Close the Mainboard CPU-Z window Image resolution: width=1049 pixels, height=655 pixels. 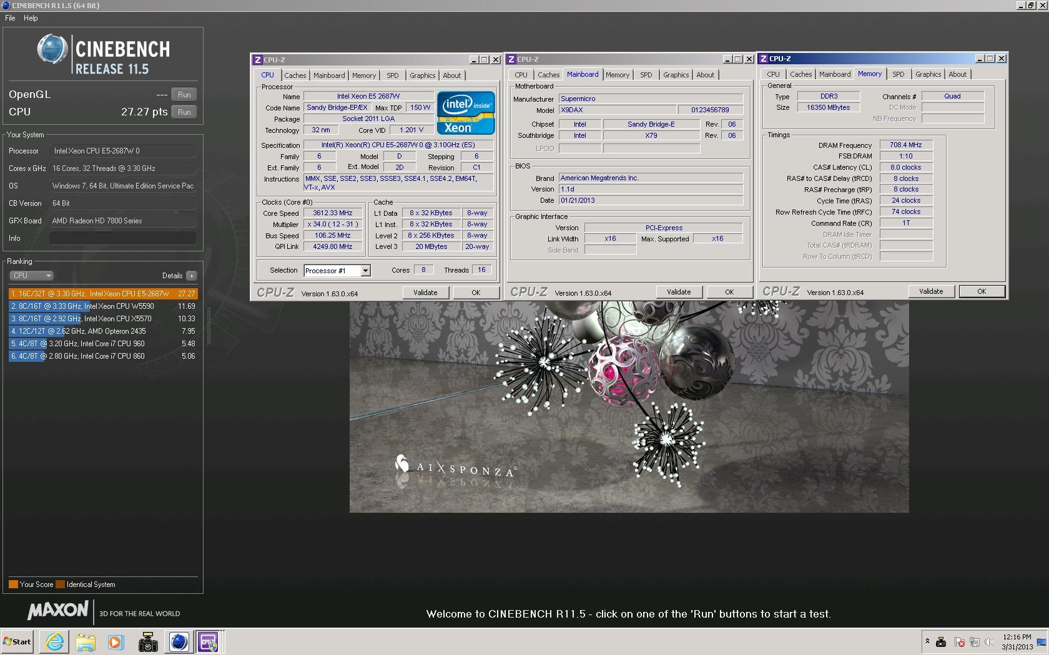pos(749,59)
